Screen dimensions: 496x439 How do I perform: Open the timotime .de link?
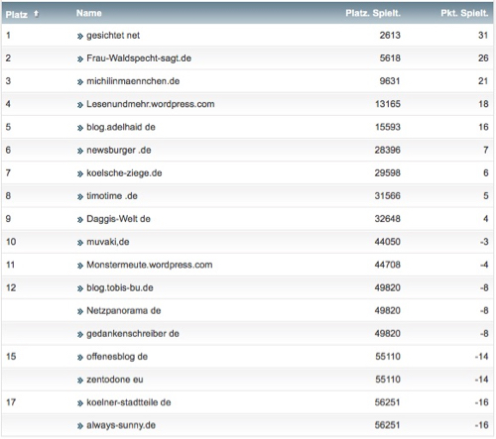pyautogui.click(x=112, y=196)
